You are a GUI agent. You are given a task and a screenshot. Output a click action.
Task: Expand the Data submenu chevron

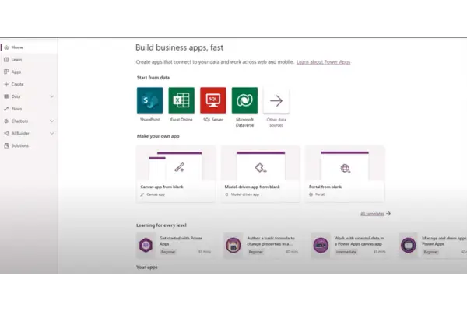[x=52, y=96]
